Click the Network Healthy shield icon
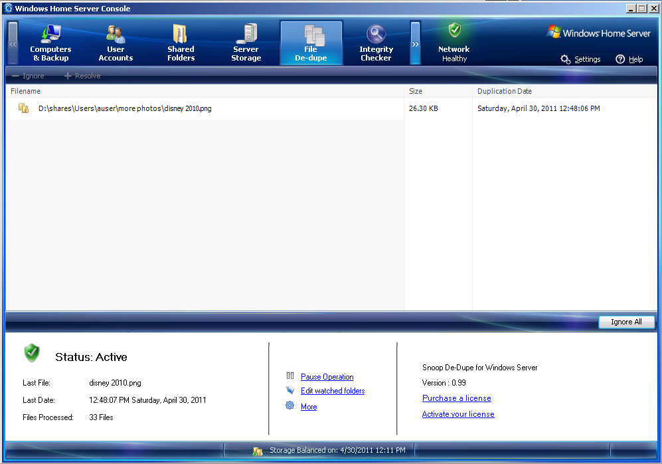This screenshot has height=464, width=662. pyautogui.click(x=455, y=31)
